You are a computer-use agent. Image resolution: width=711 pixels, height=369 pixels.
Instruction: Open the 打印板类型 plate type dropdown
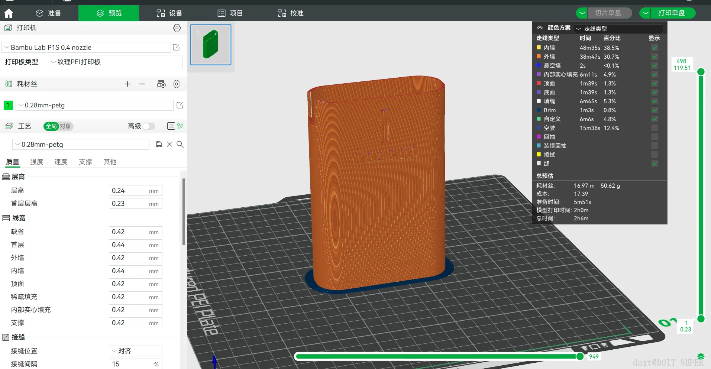coord(115,62)
